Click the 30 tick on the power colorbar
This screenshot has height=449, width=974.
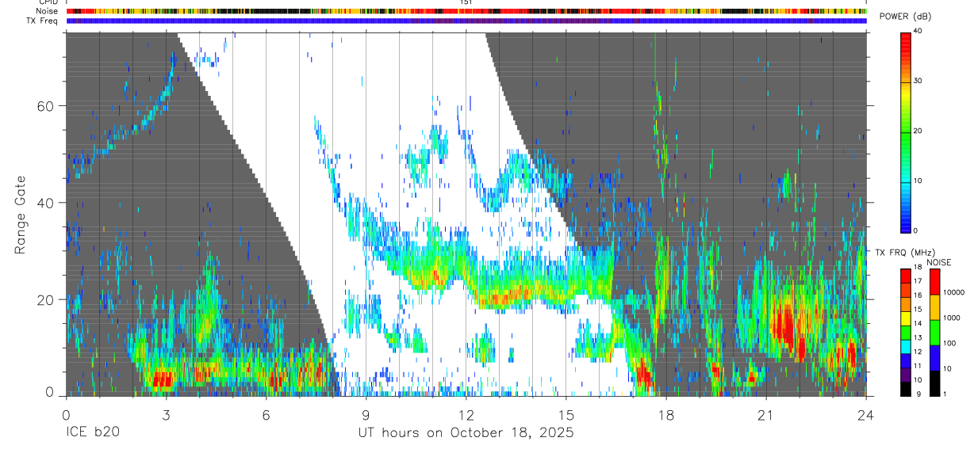[918, 81]
